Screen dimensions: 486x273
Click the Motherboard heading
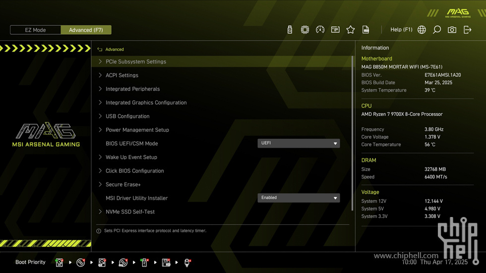pyautogui.click(x=376, y=58)
